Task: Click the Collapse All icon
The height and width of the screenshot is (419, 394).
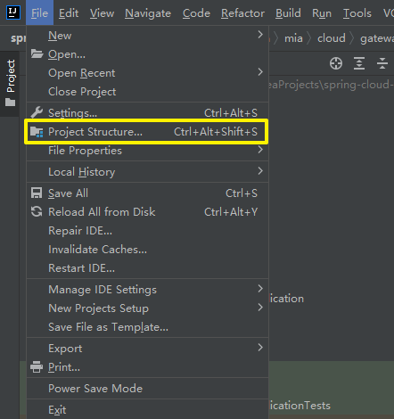Action: [x=382, y=63]
